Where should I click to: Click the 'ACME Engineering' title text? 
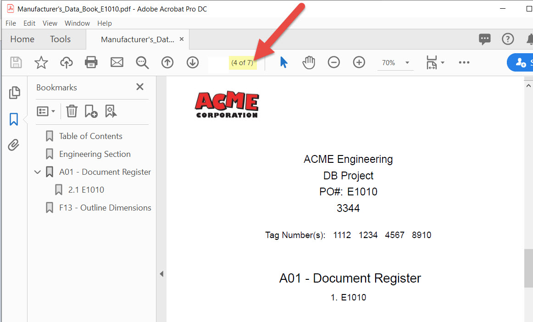pos(349,159)
